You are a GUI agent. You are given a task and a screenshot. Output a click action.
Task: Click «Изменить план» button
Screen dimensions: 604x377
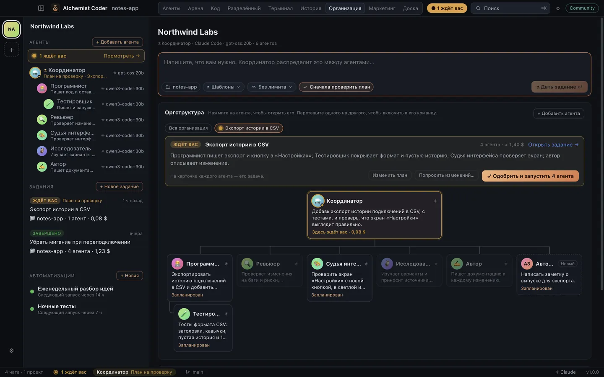point(390,176)
